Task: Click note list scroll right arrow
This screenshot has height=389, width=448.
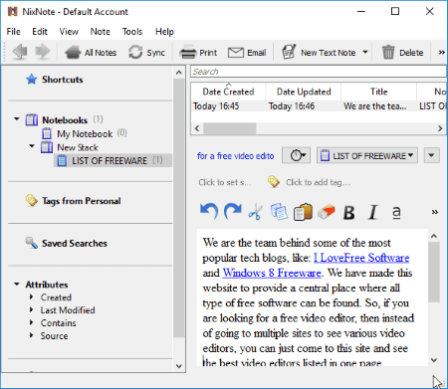Action: point(440,128)
